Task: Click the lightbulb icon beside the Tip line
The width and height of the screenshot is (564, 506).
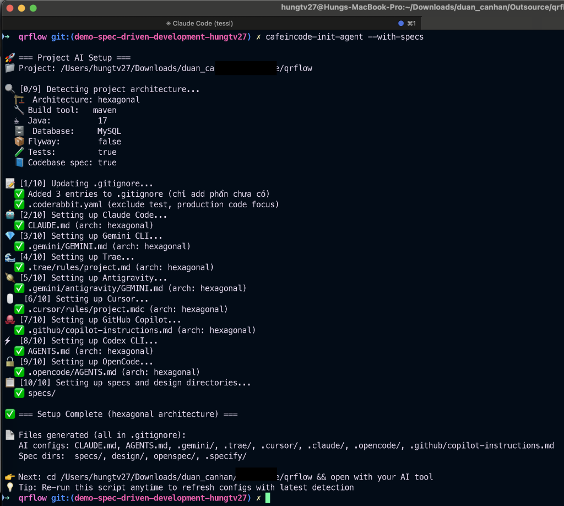Action: tap(9, 487)
